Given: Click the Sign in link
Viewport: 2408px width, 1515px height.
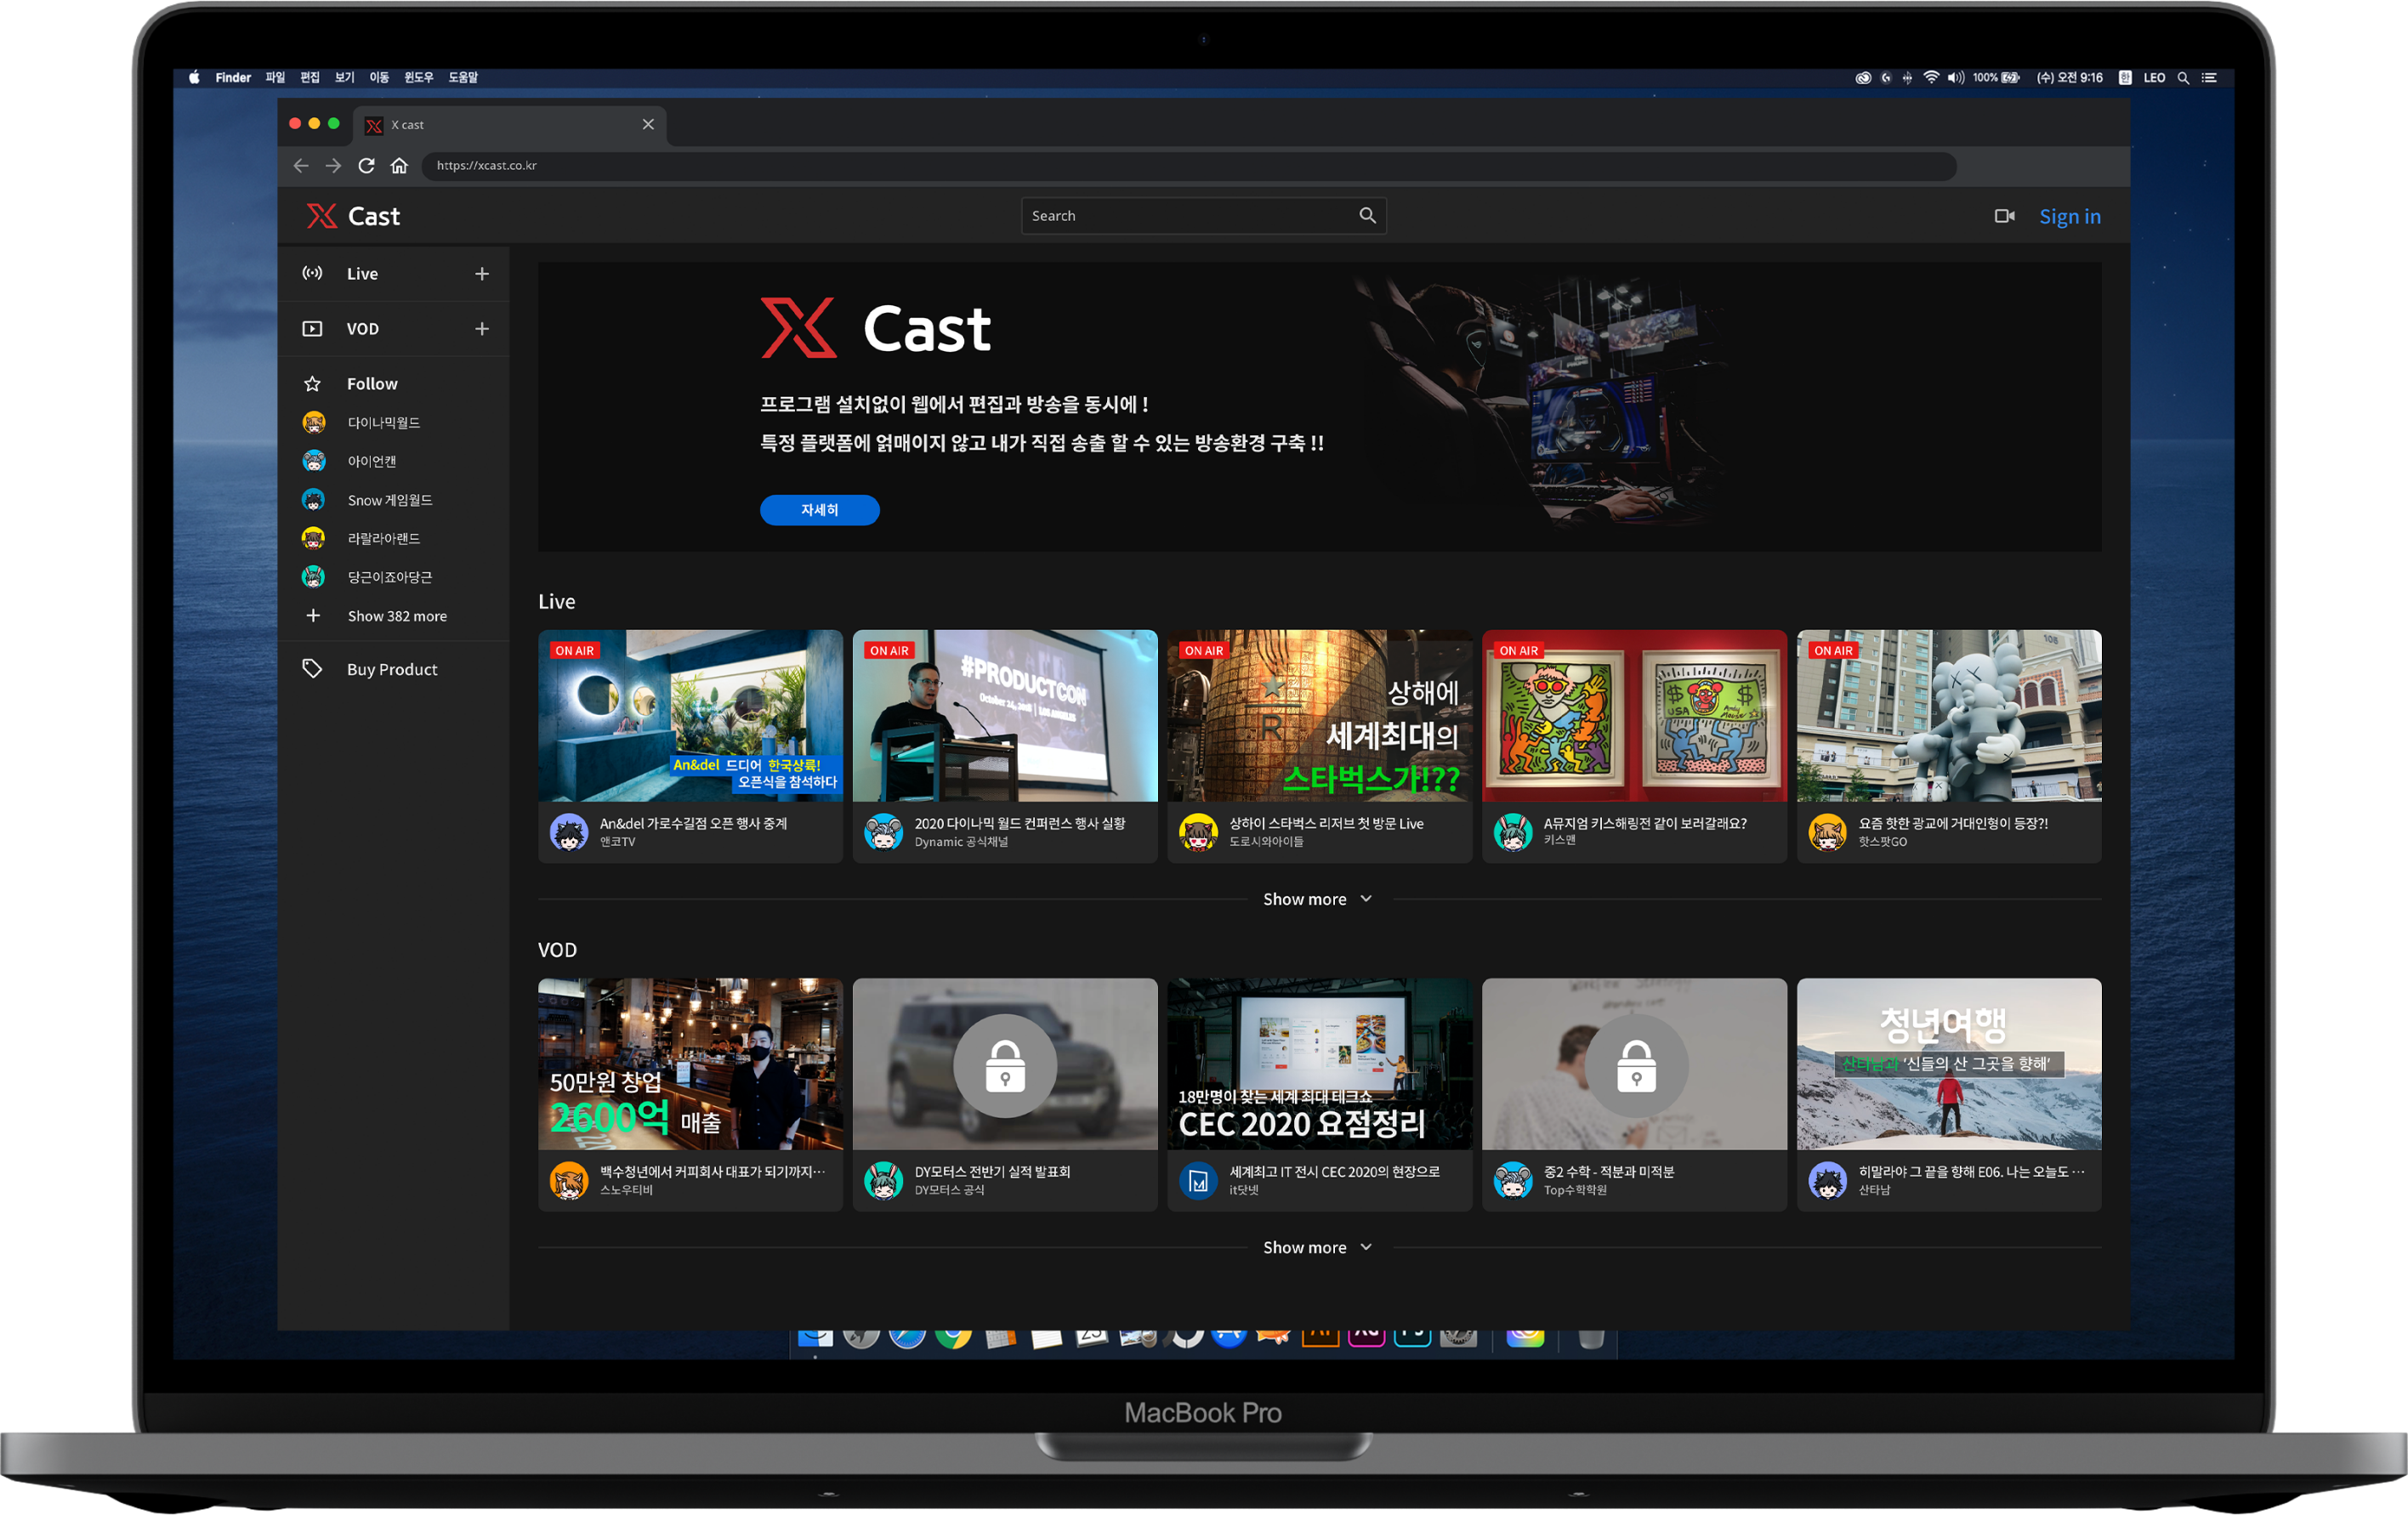Looking at the screenshot, I should click(2069, 217).
